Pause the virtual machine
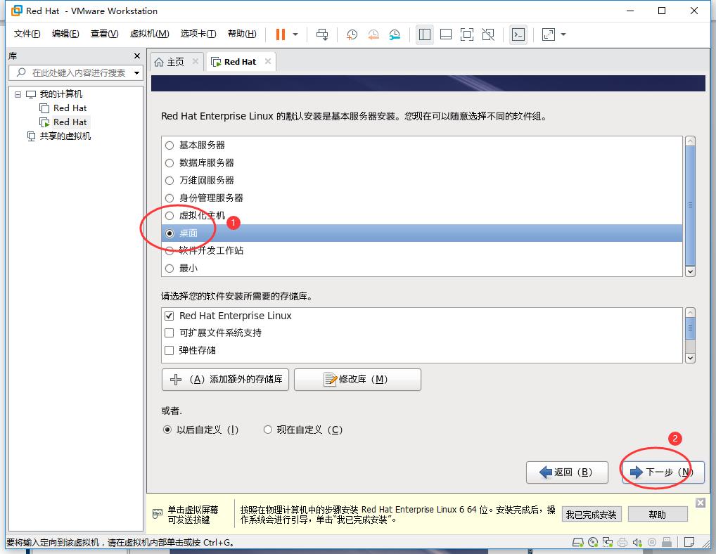Screen dimensions: 716x554 click(281, 34)
